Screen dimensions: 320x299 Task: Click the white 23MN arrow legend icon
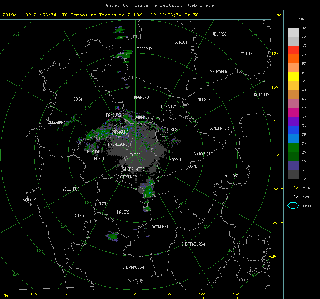click(x=293, y=197)
